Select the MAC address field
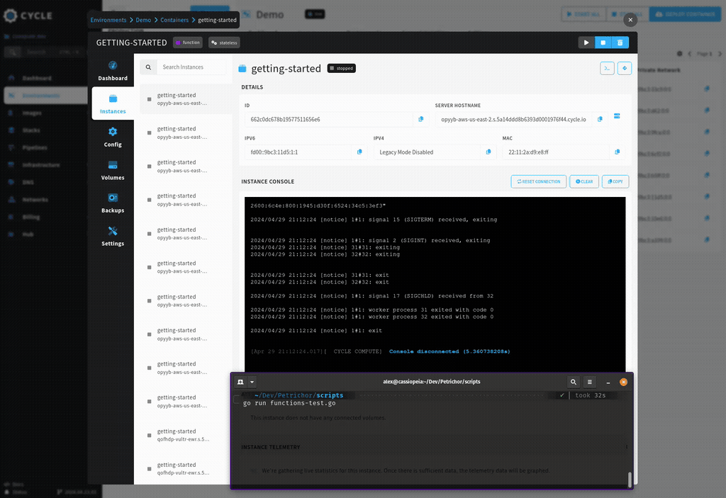This screenshot has height=498, width=726. [556, 152]
